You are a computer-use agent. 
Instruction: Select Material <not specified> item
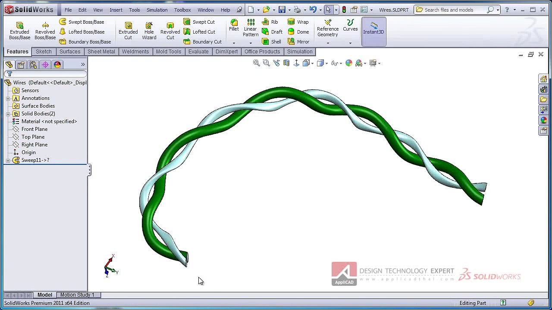(x=49, y=121)
